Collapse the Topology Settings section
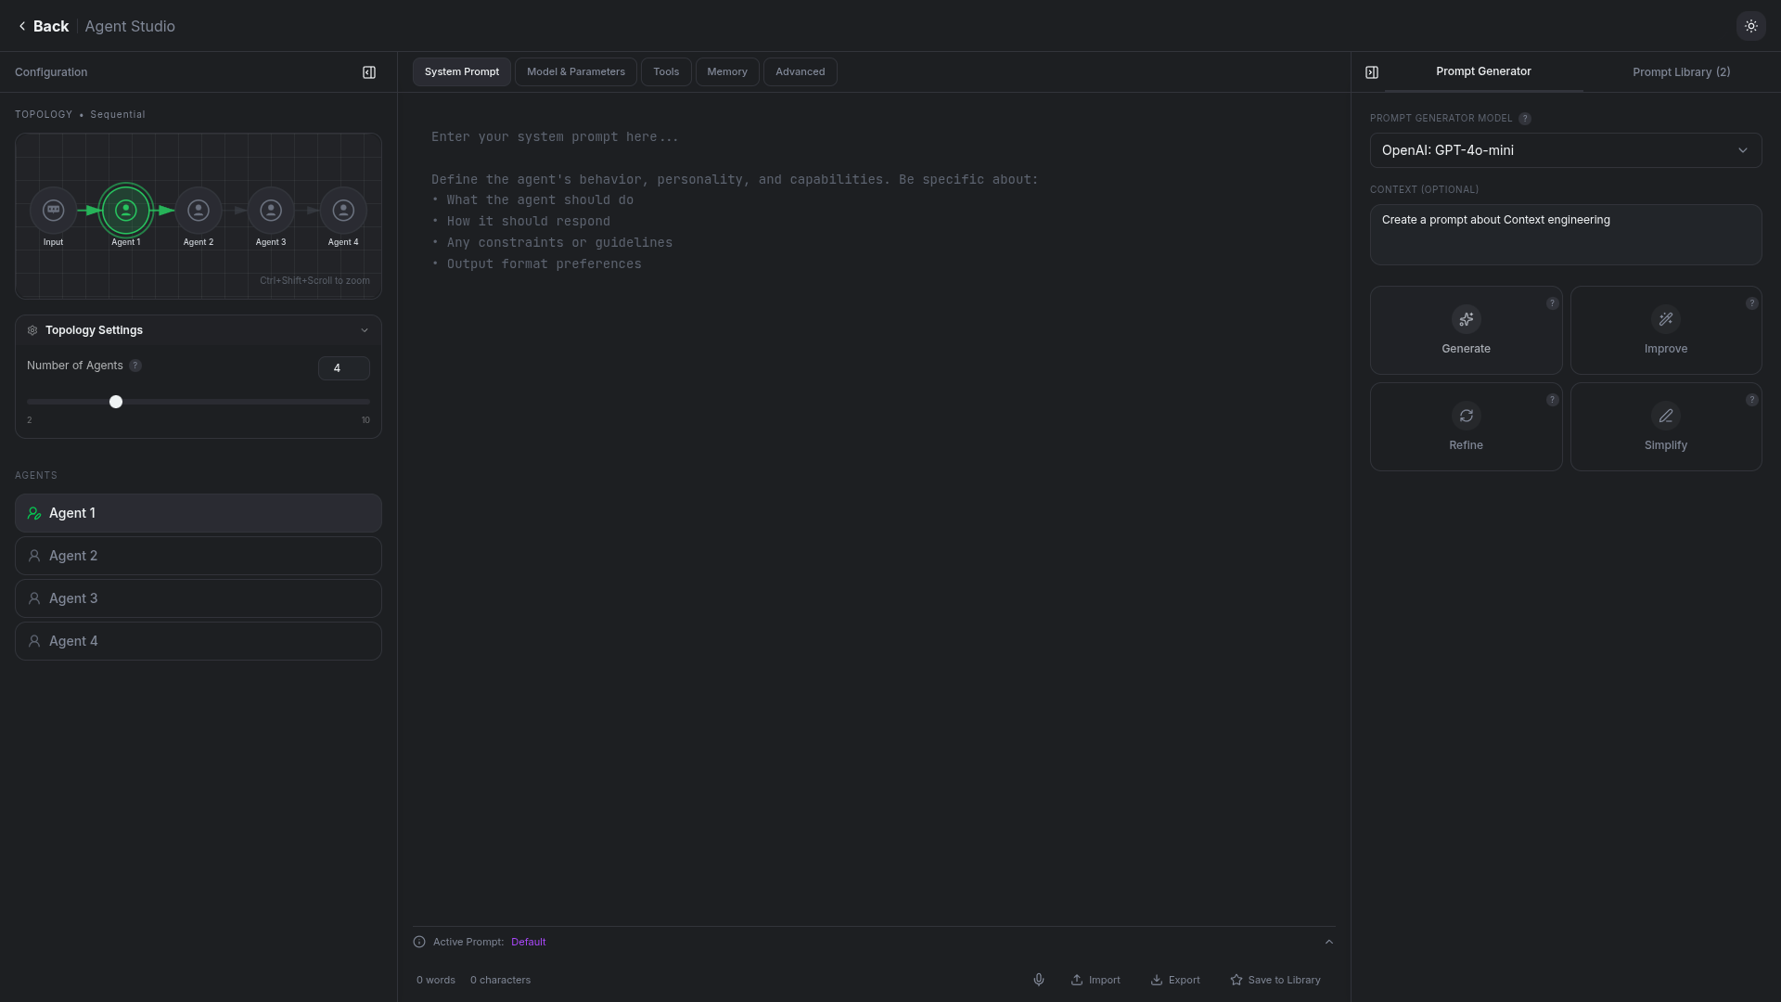The height and width of the screenshot is (1002, 1781). coord(364,330)
